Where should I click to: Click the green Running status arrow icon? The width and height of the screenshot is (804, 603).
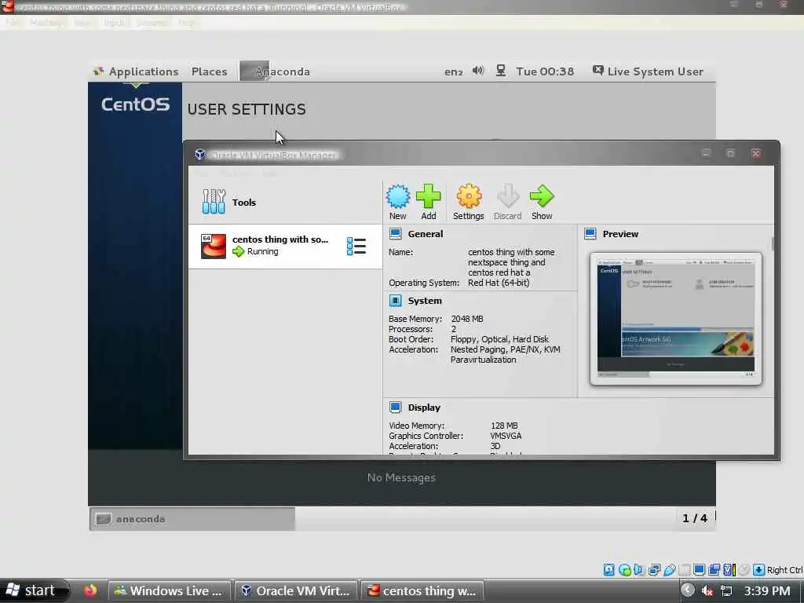point(239,251)
